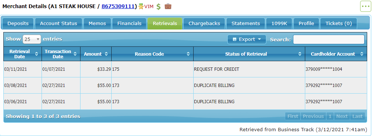
Task: Click the brown briefcase icon
Action: click(x=168, y=6)
